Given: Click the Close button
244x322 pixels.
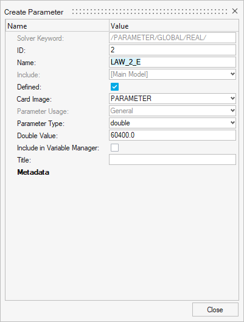Looking at the screenshot, I should click(215, 309).
